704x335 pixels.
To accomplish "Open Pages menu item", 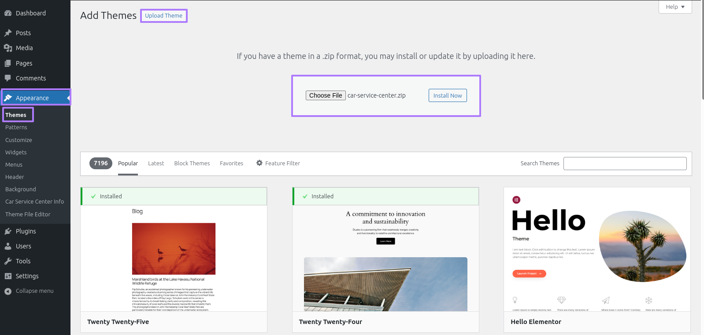I will (x=35, y=63).
